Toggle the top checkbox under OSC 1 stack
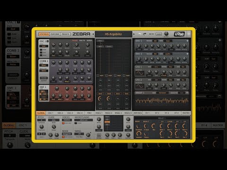This screenshot has height=170, width=227. [x=41, y=50]
